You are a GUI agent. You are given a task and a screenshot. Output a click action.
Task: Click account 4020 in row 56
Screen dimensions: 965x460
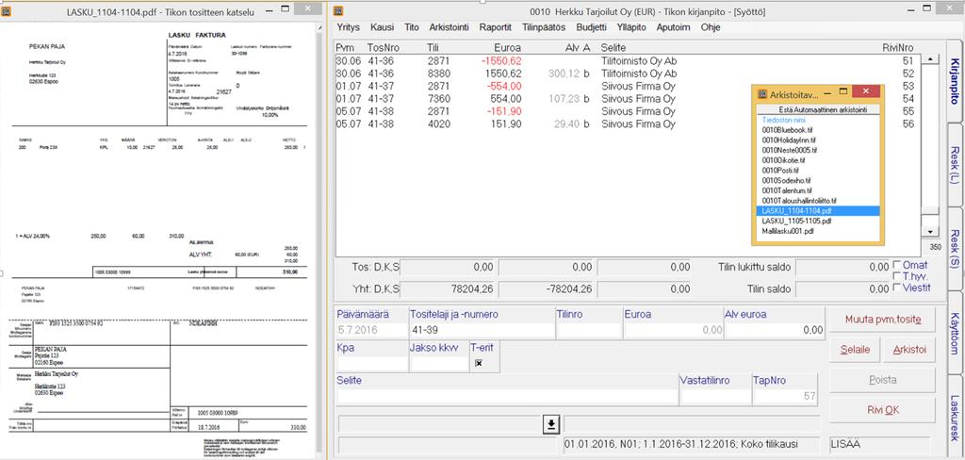439,123
